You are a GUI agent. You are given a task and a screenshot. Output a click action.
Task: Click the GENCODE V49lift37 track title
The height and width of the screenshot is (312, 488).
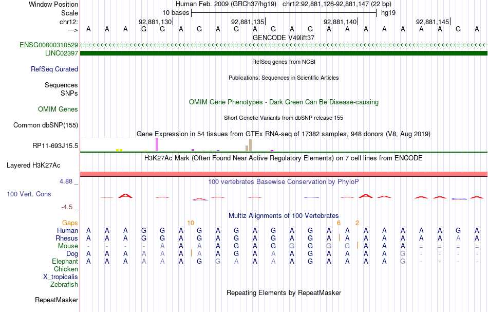tap(284, 38)
